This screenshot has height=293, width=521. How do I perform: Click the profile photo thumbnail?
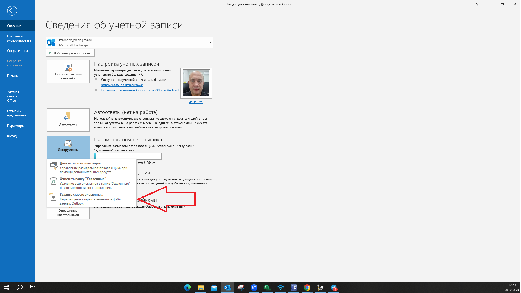[x=196, y=83]
